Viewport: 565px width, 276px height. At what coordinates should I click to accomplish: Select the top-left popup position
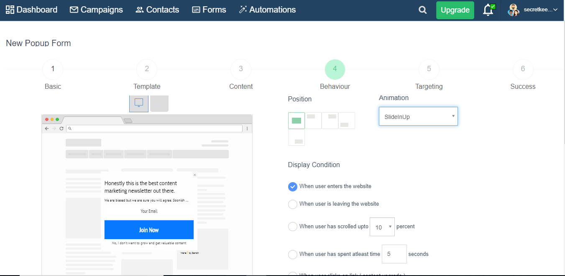click(x=313, y=121)
